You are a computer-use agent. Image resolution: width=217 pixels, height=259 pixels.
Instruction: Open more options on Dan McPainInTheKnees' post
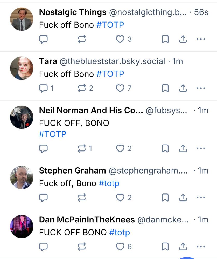coord(201,247)
